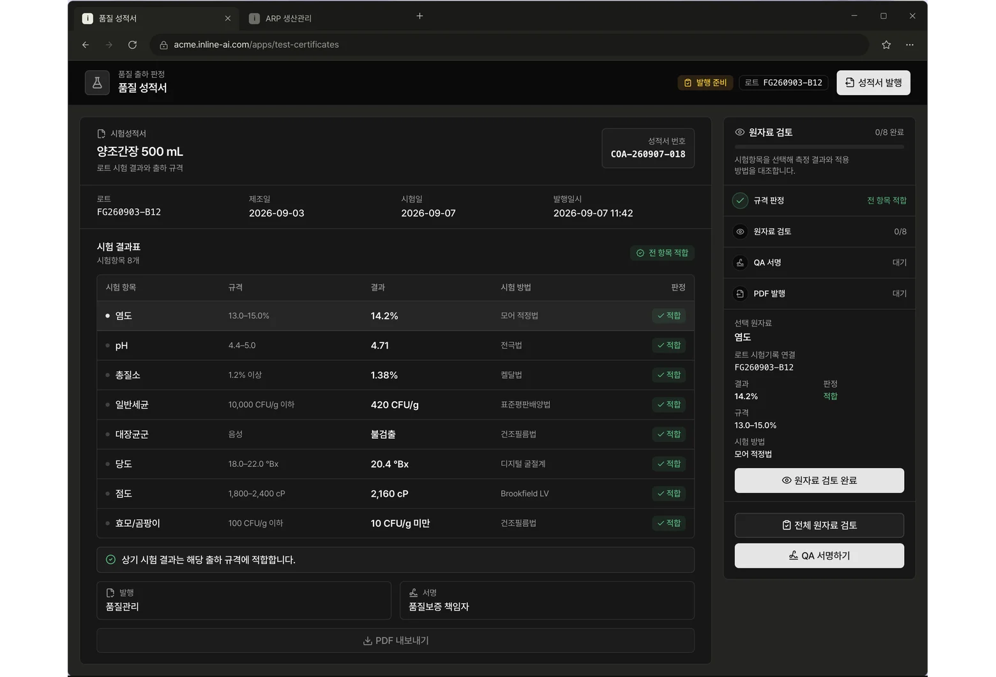This screenshot has width=996, height=677.
Task: Bookmark this page with the star icon
Action: tap(886, 45)
